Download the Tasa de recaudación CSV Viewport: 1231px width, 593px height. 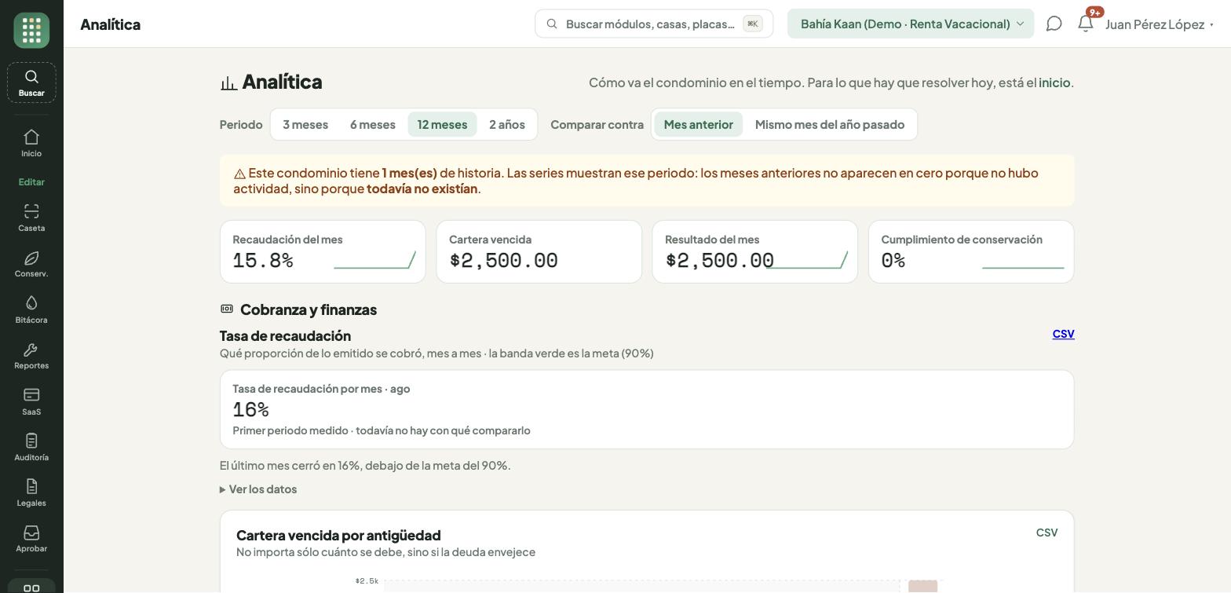pos(1063,334)
